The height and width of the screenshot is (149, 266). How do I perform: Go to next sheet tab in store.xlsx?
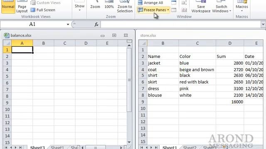tap(151, 147)
